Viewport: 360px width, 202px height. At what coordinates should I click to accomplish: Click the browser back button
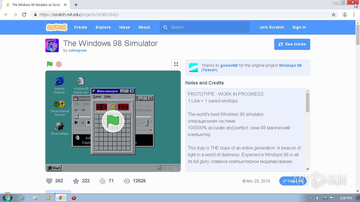click(6, 15)
